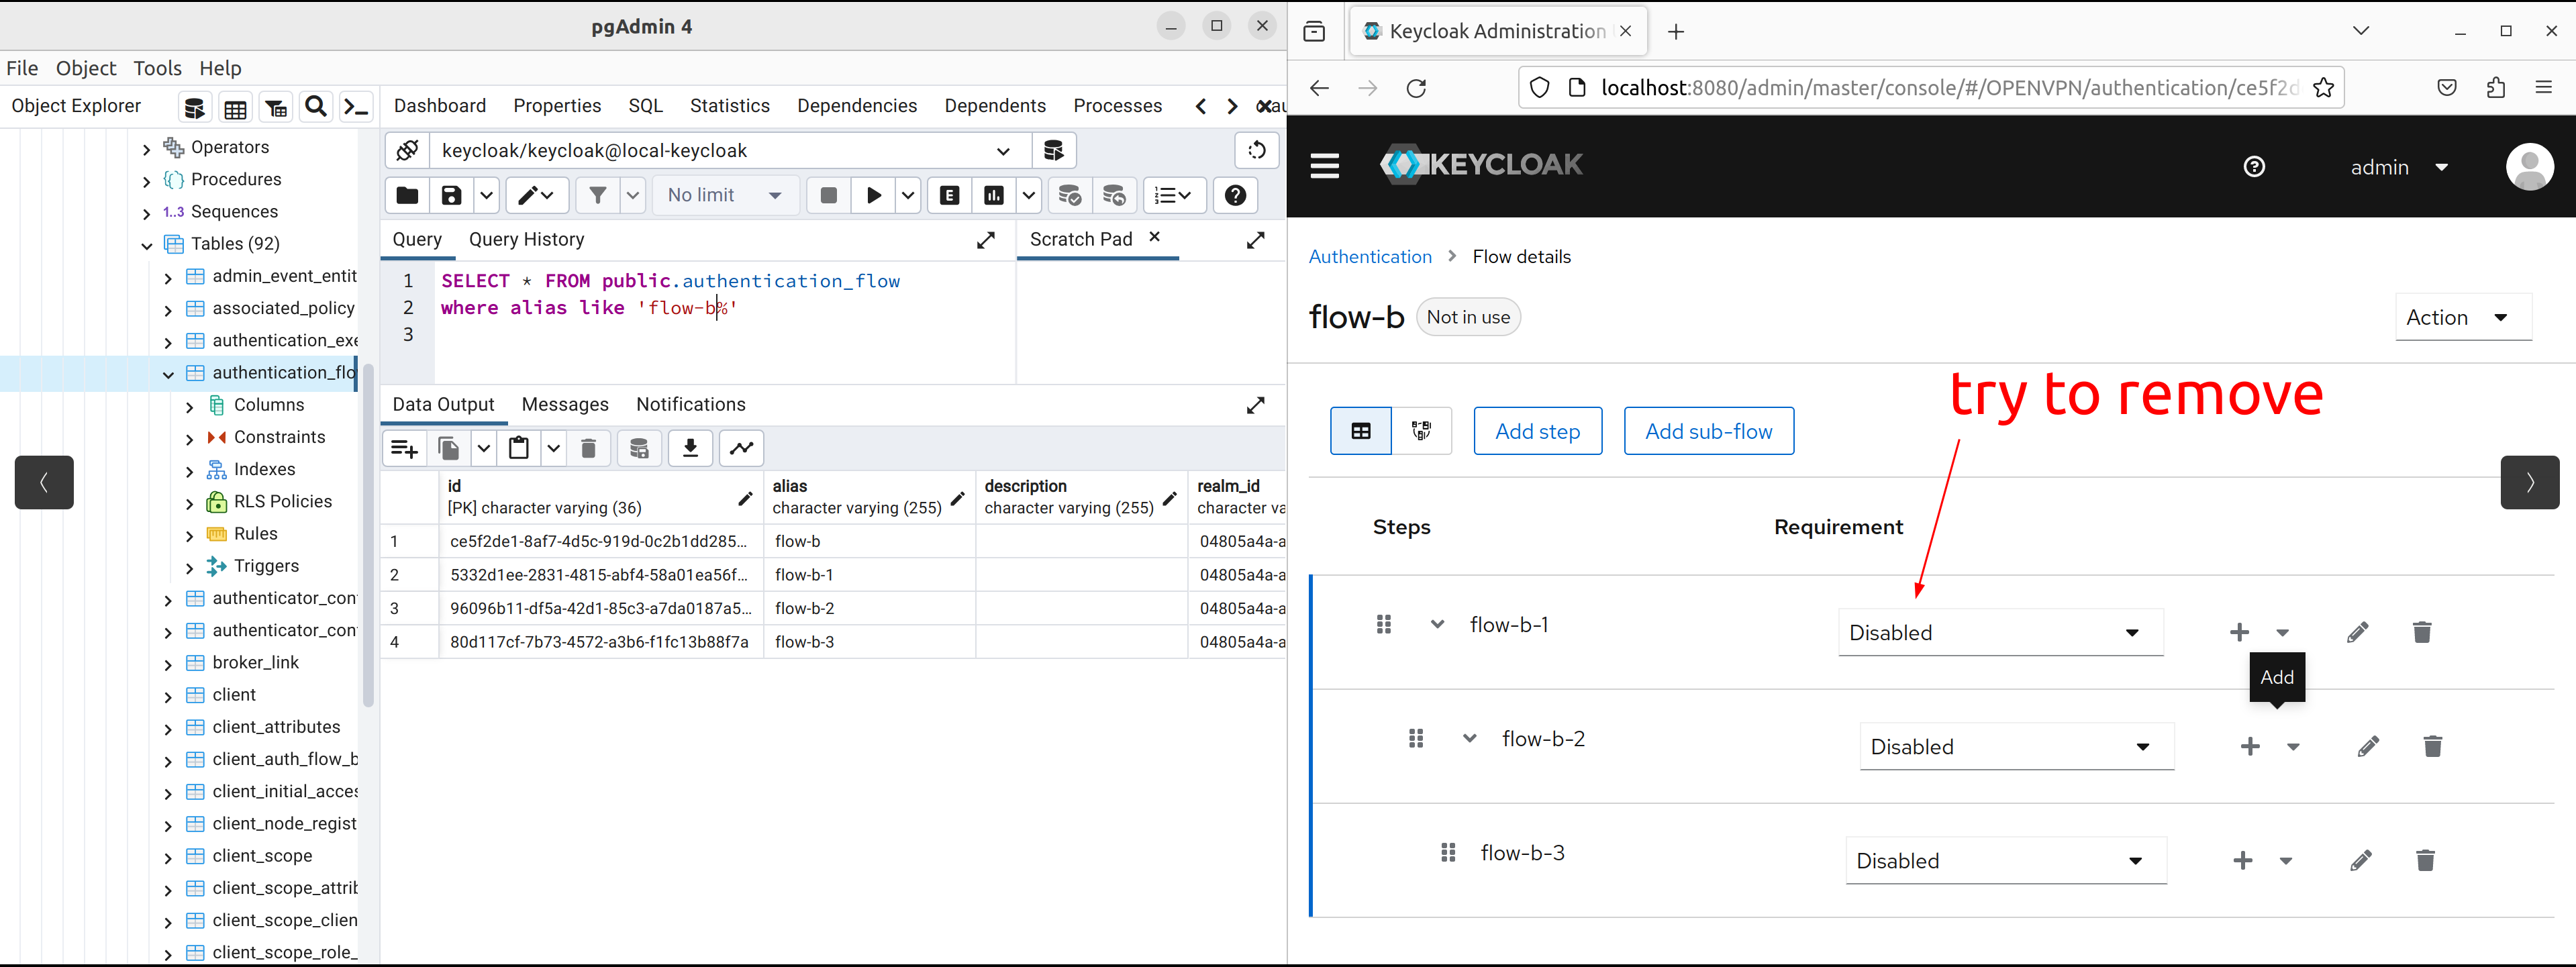The height and width of the screenshot is (967, 2576).
Task: Click the delete icon for flow-b-1 step
Action: click(x=2421, y=632)
